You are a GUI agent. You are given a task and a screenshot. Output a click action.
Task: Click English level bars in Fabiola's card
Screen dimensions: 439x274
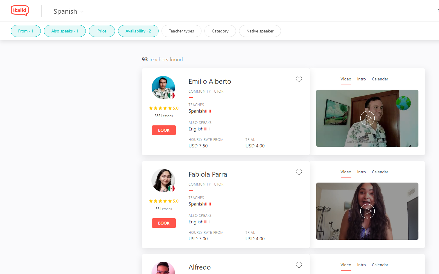tap(207, 222)
